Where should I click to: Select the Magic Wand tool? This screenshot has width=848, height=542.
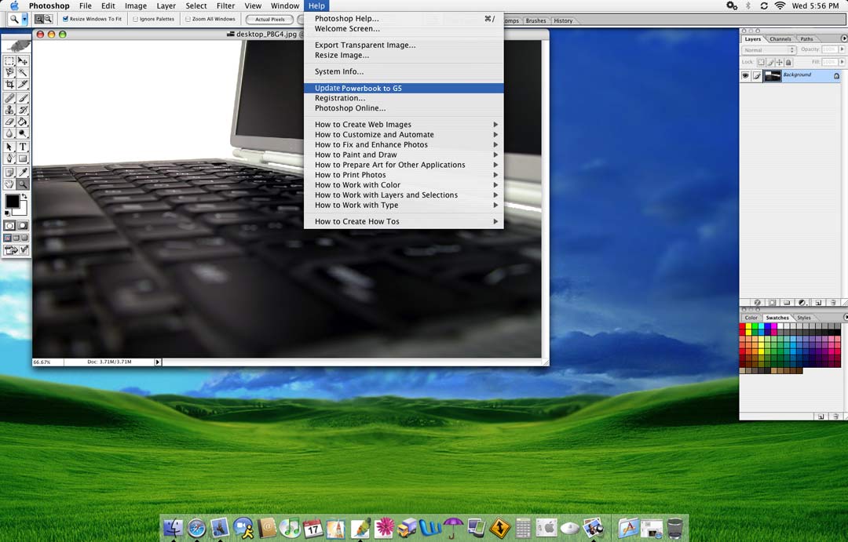point(23,73)
